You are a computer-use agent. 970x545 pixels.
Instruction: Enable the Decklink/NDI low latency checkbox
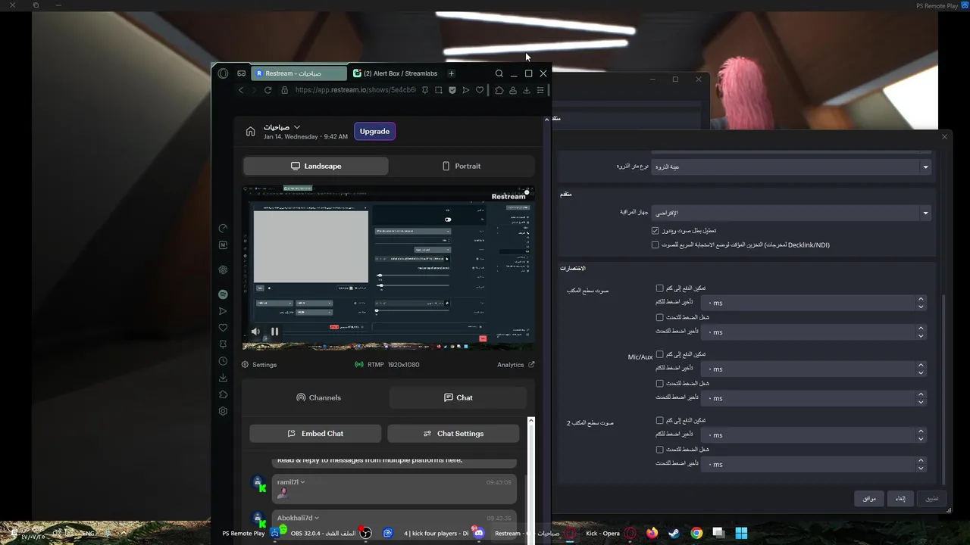pyautogui.click(x=656, y=244)
